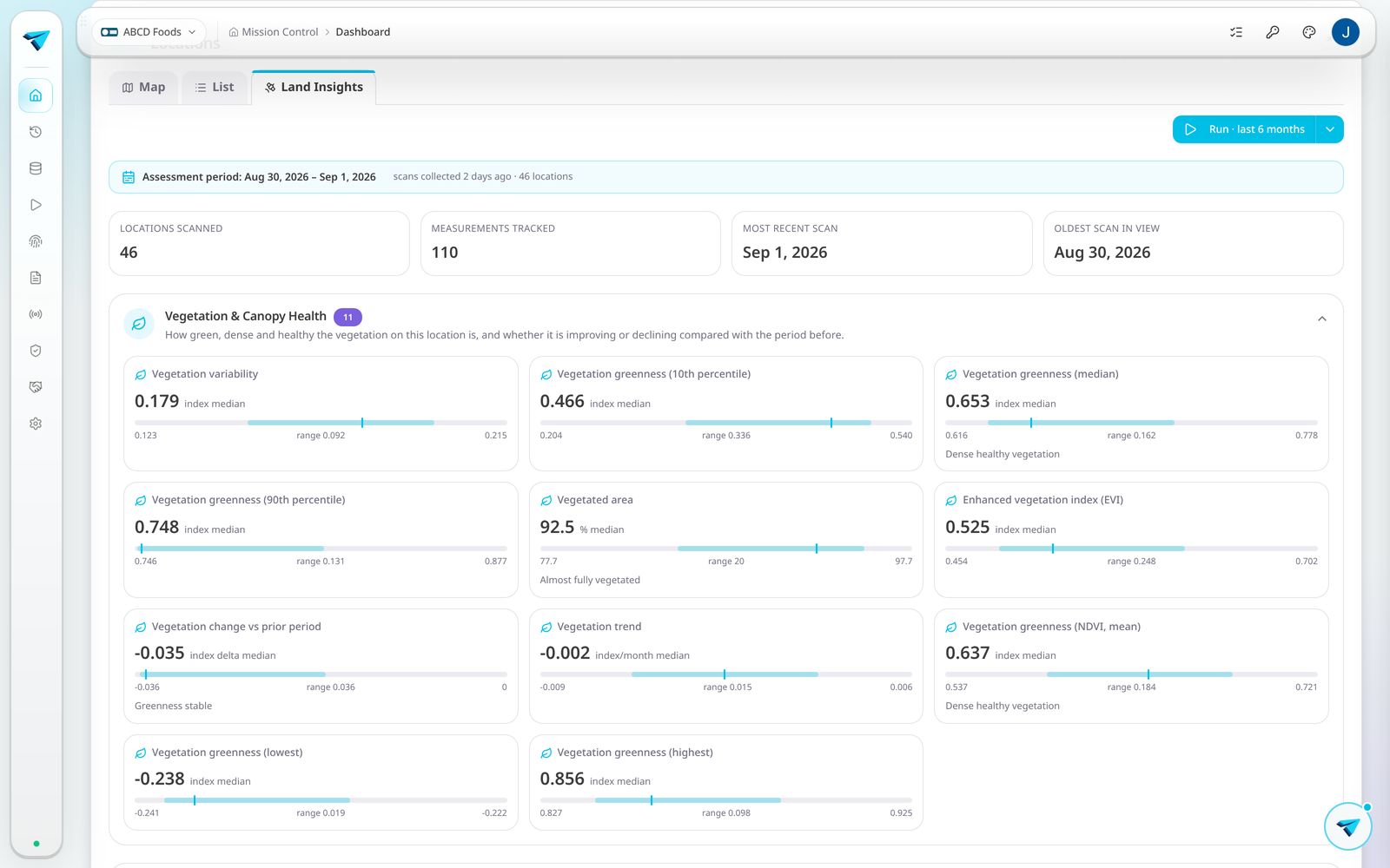Click the Assessment period calendar icon
Screen dimensions: 1390x868
pyautogui.click(x=129, y=177)
